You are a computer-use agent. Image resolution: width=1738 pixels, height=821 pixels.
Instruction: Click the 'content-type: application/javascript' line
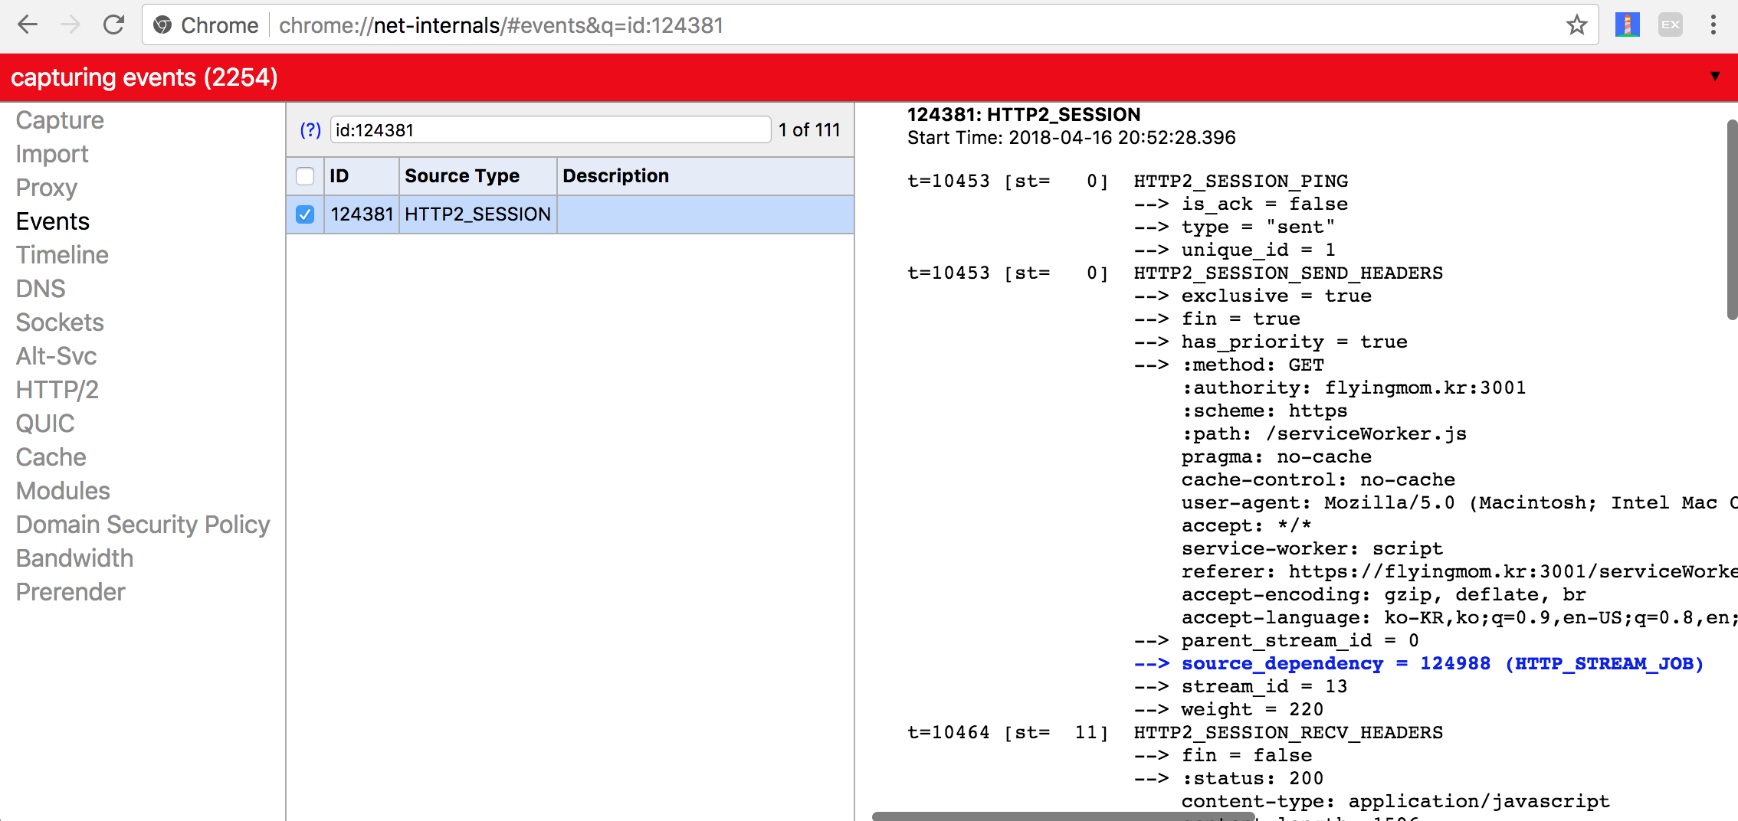pyautogui.click(x=1395, y=802)
